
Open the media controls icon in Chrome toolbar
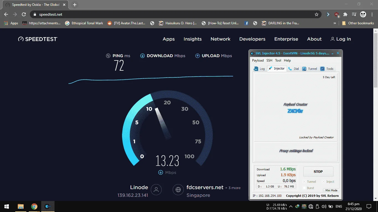(x=354, y=14)
